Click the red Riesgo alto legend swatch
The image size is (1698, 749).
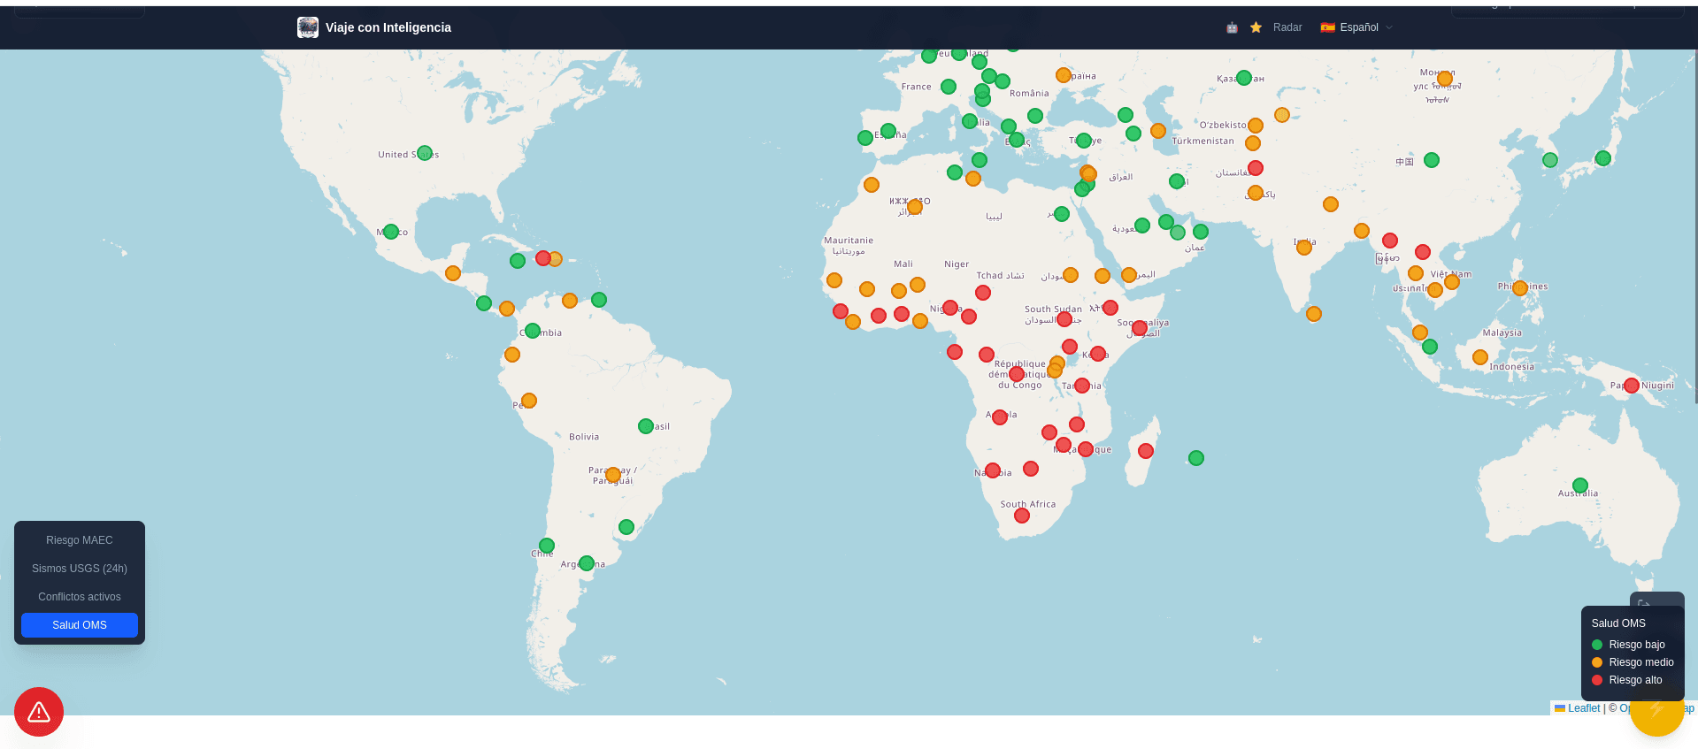[x=1597, y=680]
